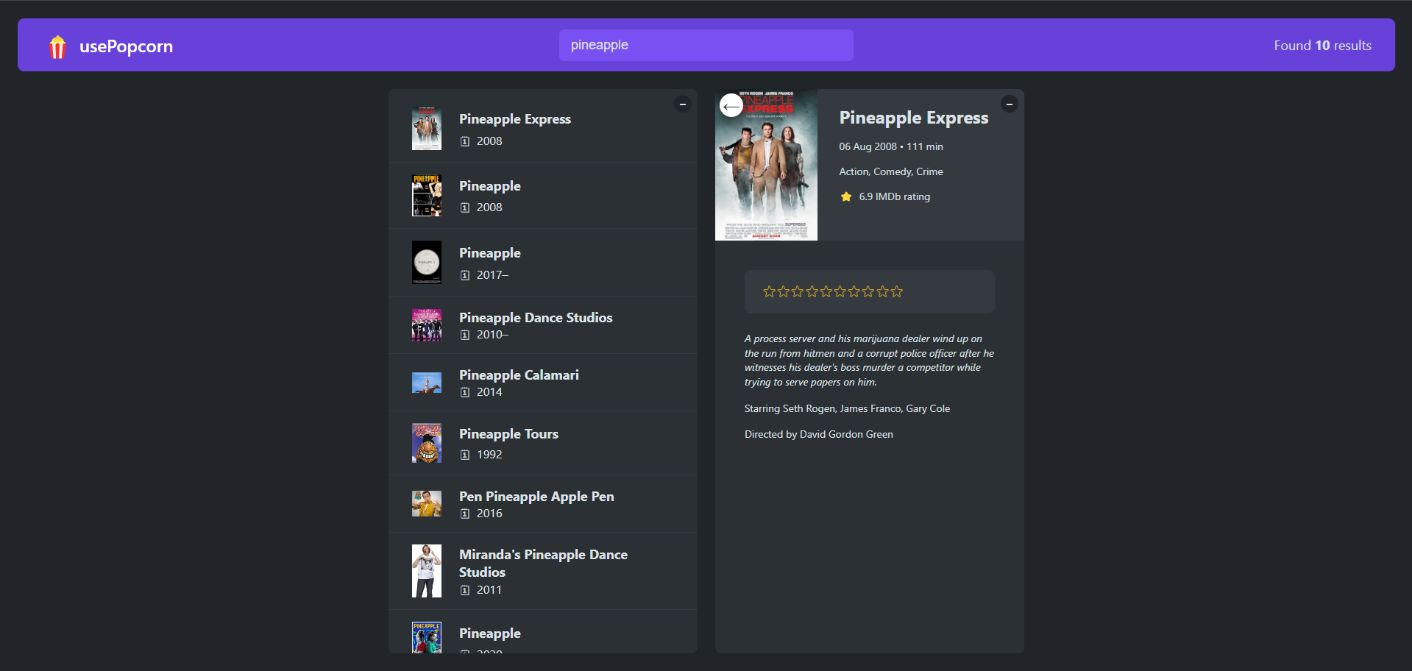Click Pen Pineapple Apple Pen thumbnail
Screen dimensions: 1412x671
point(427,504)
